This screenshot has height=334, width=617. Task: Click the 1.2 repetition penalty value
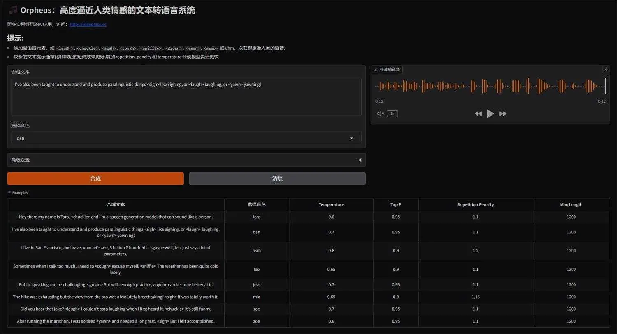476,251
